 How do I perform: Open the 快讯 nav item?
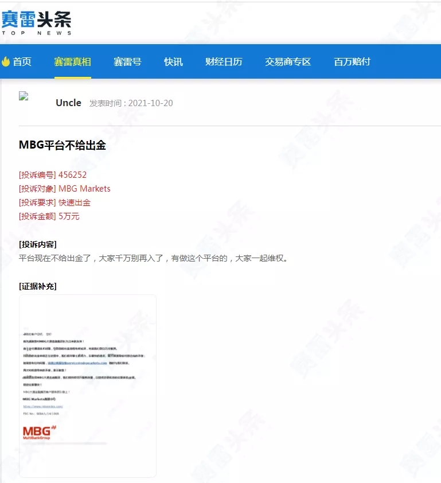pyautogui.click(x=173, y=61)
